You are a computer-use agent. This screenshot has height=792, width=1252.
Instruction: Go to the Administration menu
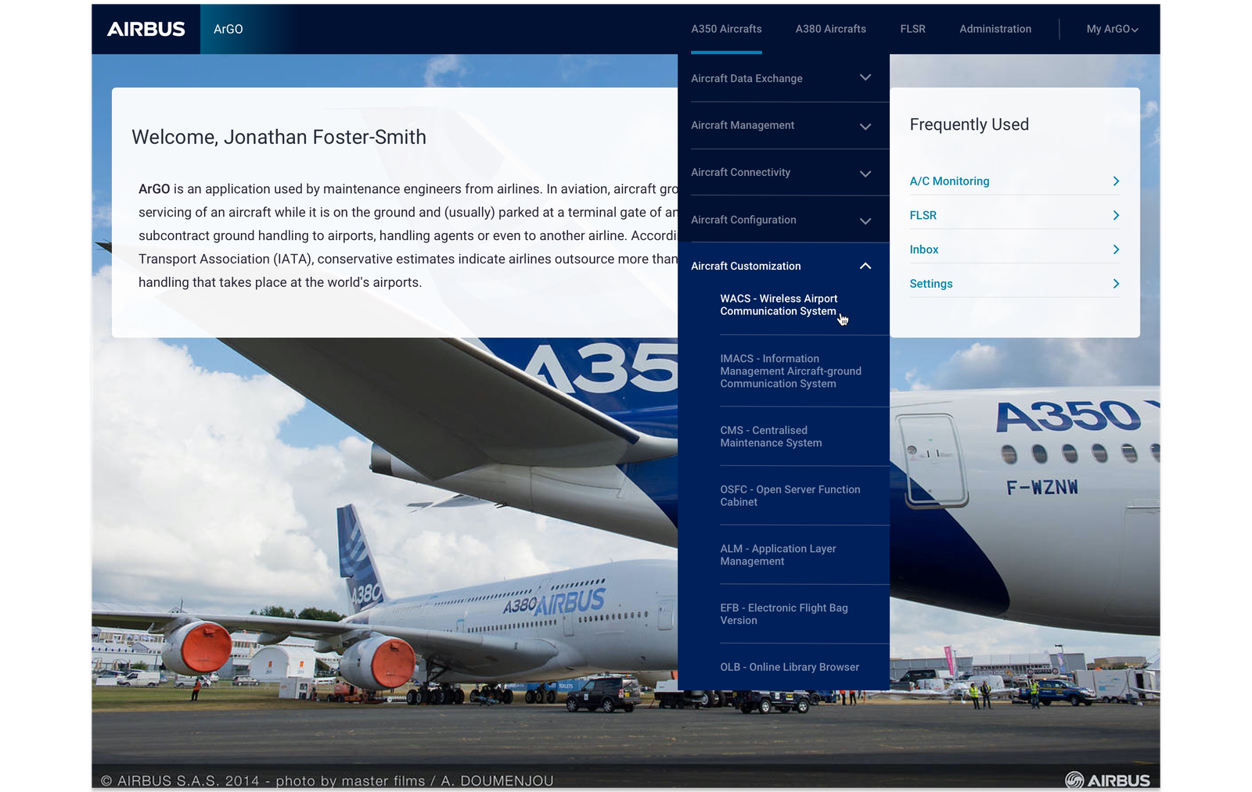click(x=995, y=29)
